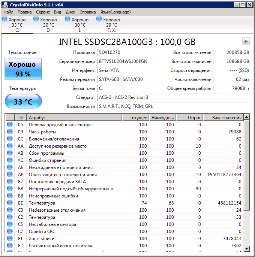Image resolution: width=255 pixels, height=257 pixels.
Task: Click status orb for attribute AE row
Action: tap(10, 167)
